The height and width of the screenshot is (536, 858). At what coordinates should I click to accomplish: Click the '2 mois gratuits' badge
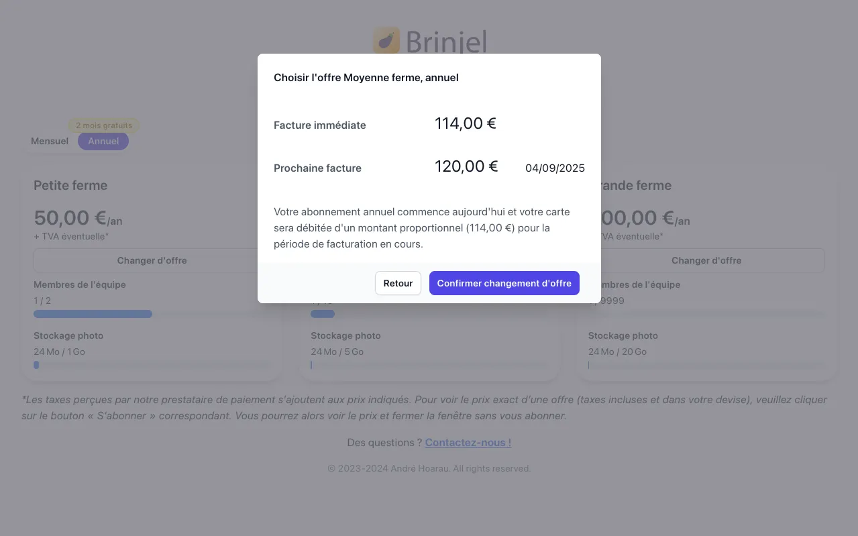(104, 125)
